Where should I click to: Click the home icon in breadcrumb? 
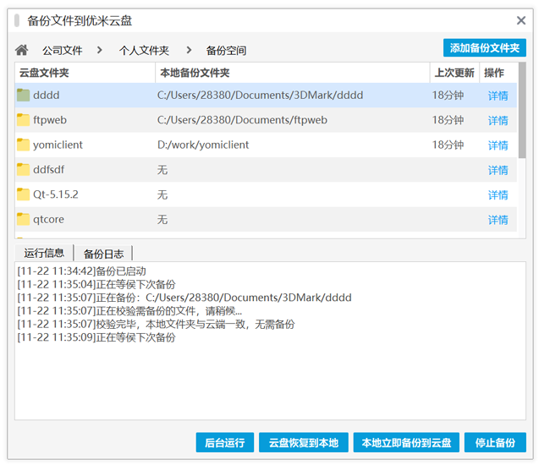tap(22, 51)
